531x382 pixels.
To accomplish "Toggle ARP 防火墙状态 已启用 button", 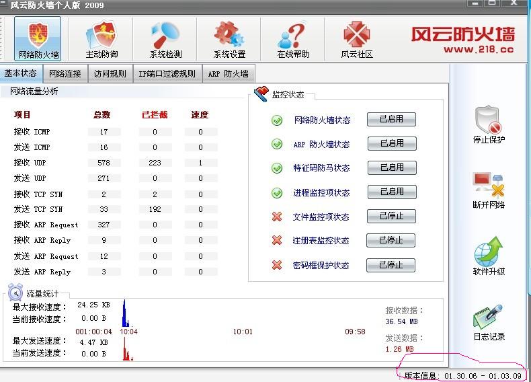I will [392, 143].
